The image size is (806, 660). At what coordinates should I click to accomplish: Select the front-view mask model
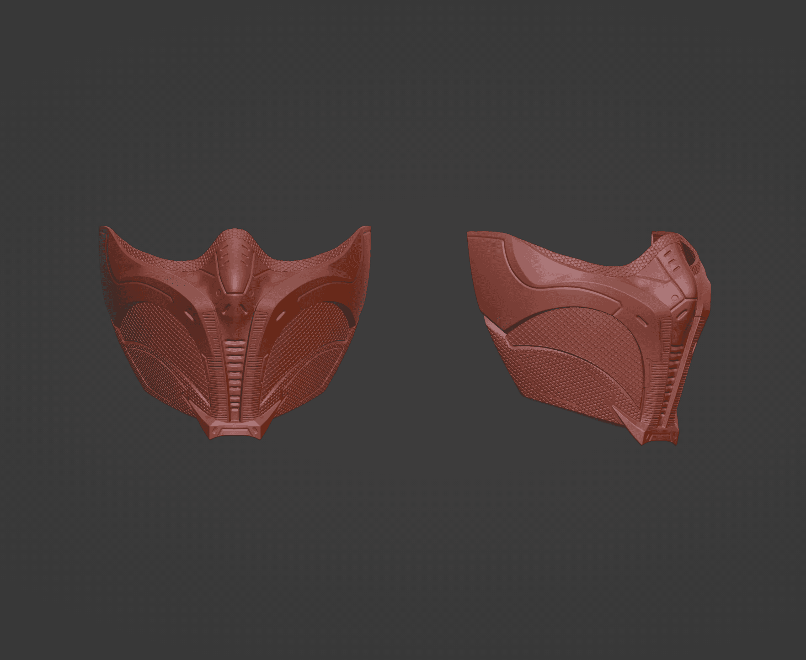click(x=234, y=333)
